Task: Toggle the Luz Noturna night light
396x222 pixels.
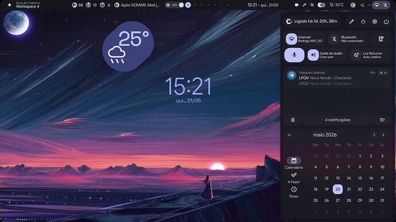Action: 356,55
